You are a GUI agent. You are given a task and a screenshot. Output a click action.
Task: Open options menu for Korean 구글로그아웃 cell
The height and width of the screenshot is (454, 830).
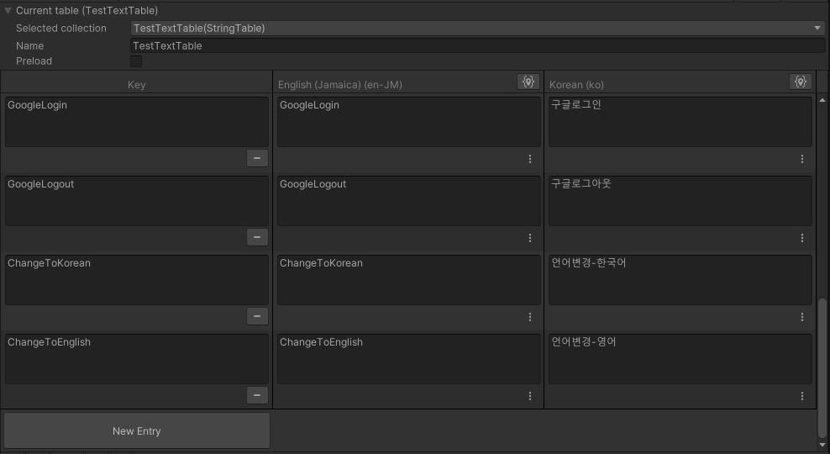(x=802, y=238)
